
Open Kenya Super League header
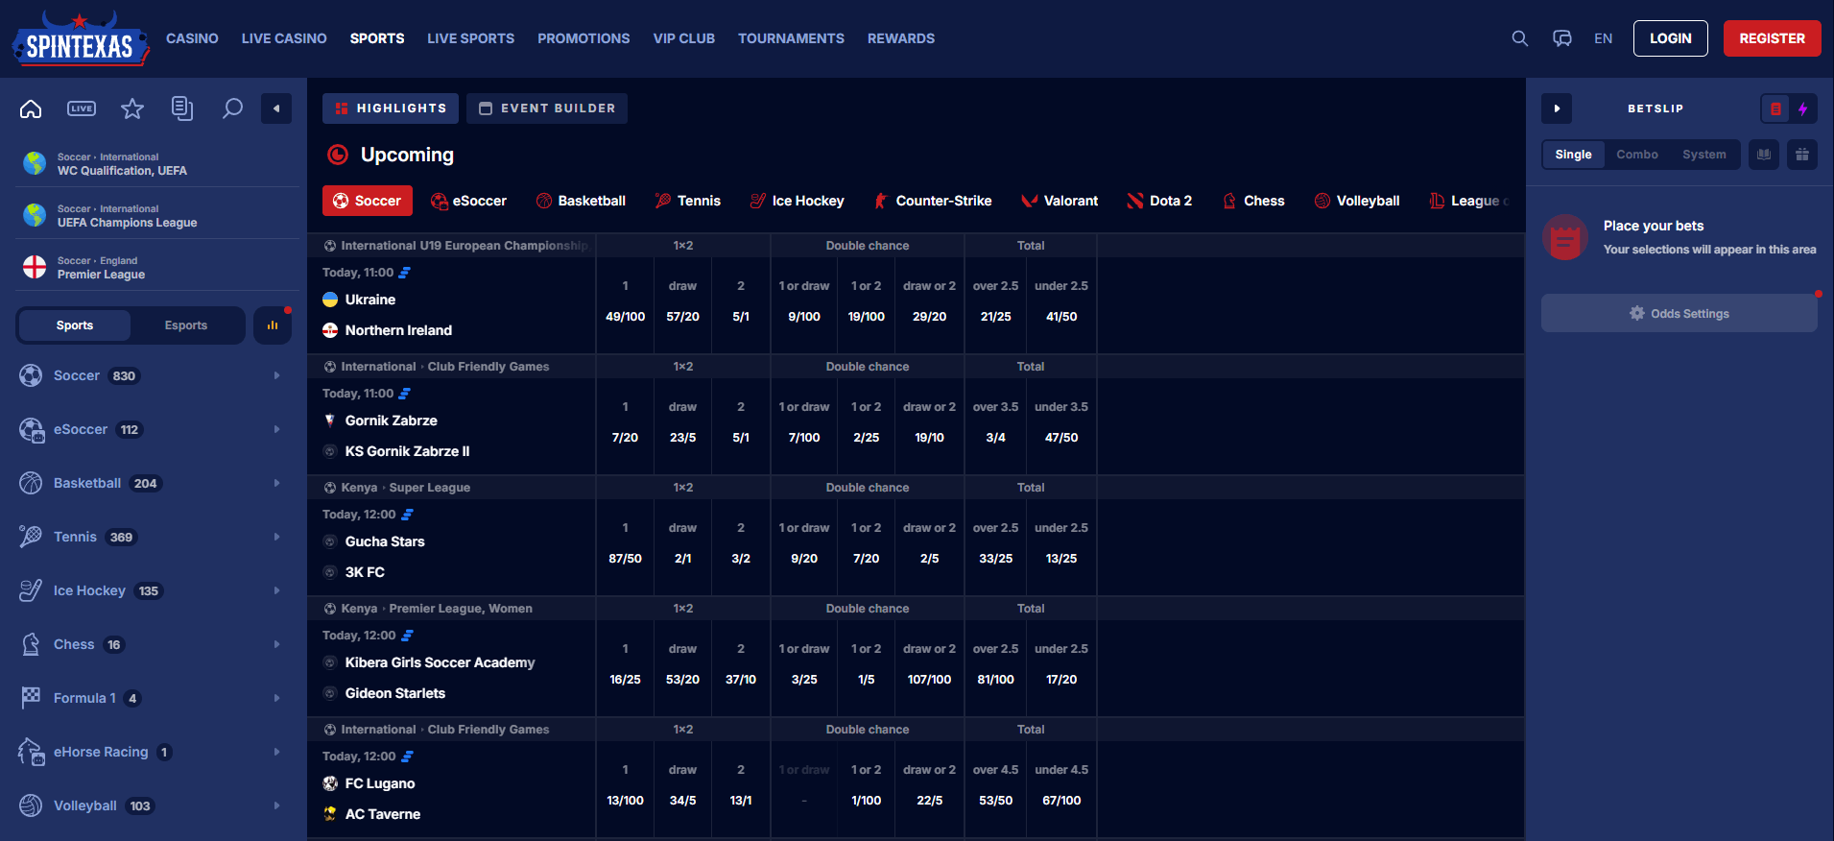pos(405,488)
